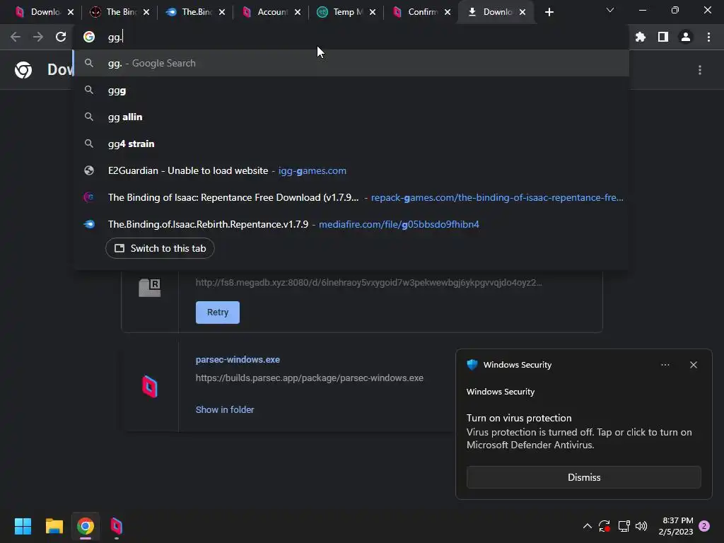This screenshot has width=724, height=543.
Task: Click the builds.parsec.app download URL
Action: [310, 378]
